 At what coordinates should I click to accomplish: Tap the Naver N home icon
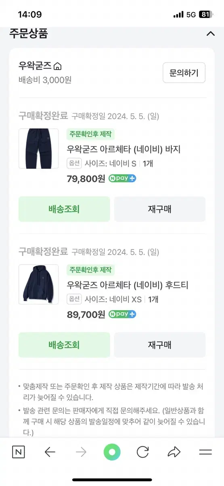(18, 452)
